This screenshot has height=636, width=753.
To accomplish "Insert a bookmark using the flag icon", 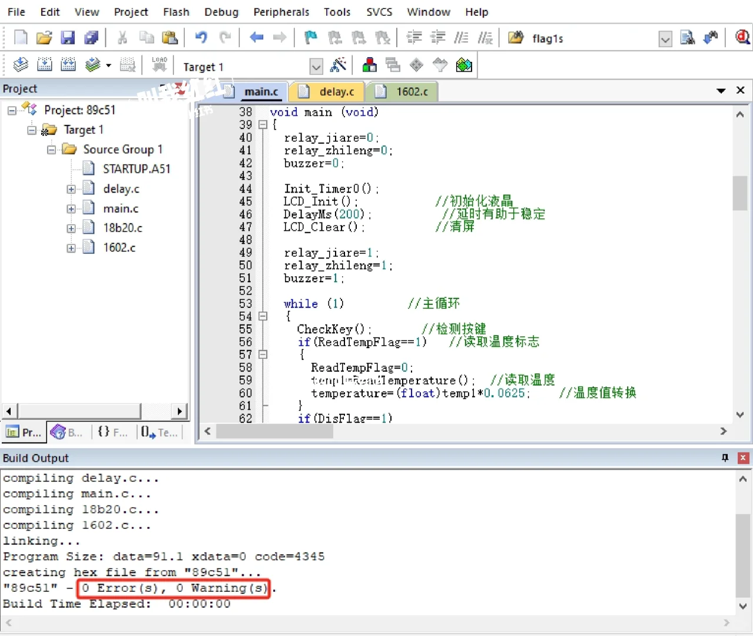I will coord(310,38).
